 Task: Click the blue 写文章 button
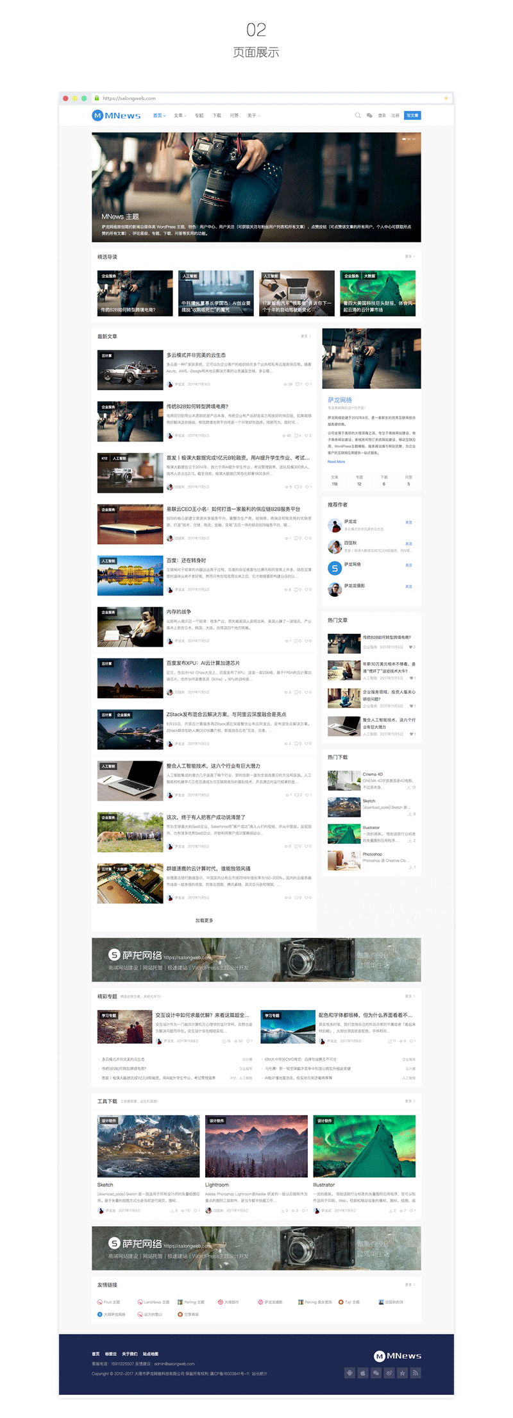pos(413,115)
